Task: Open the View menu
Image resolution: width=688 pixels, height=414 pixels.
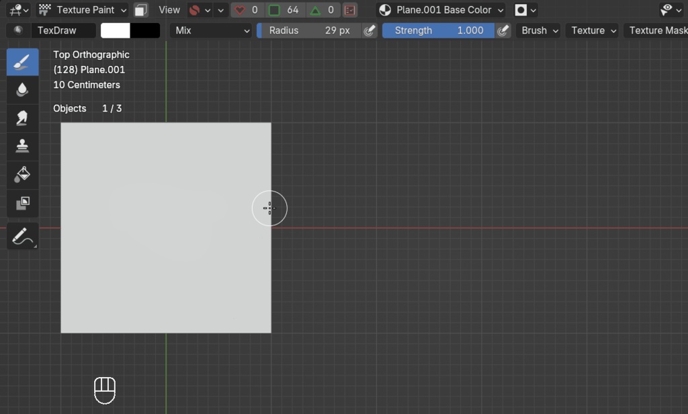Action: (169, 9)
